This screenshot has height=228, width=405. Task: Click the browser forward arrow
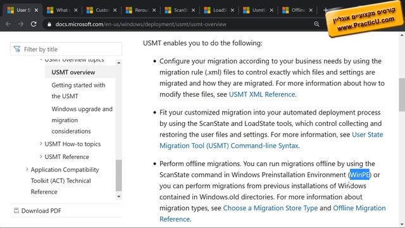(x=21, y=24)
